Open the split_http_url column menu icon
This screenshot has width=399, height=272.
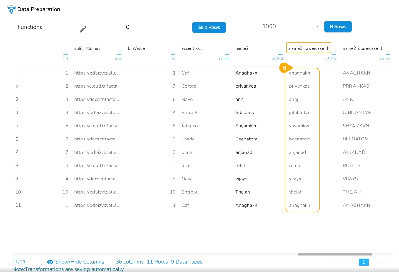click(119, 53)
